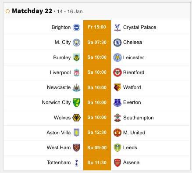
Task: Open the Brentford bee badge
Action: click(x=117, y=72)
